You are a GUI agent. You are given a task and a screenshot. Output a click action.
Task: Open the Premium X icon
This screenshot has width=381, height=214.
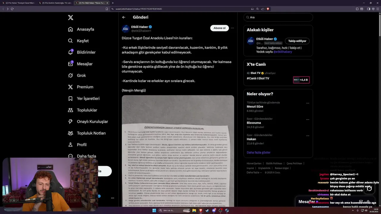[x=71, y=87]
